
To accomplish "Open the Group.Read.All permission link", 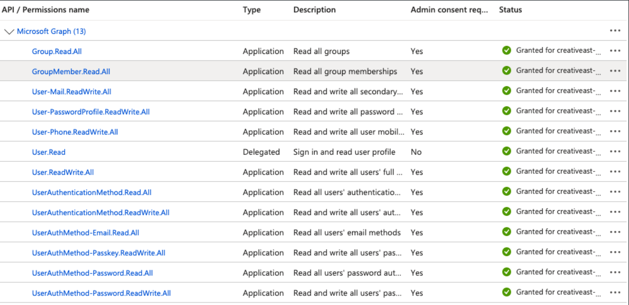I will (x=57, y=51).
